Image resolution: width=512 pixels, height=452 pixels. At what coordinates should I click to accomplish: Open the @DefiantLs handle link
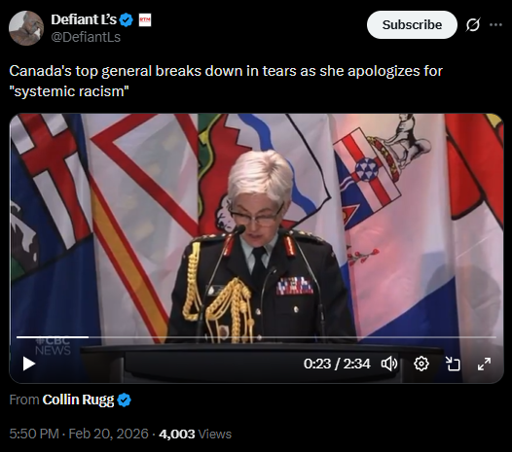point(86,37)
